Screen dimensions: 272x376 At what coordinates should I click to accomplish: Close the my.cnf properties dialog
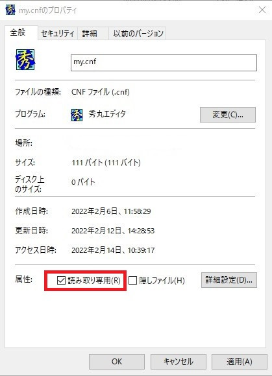tap(262, 10)
